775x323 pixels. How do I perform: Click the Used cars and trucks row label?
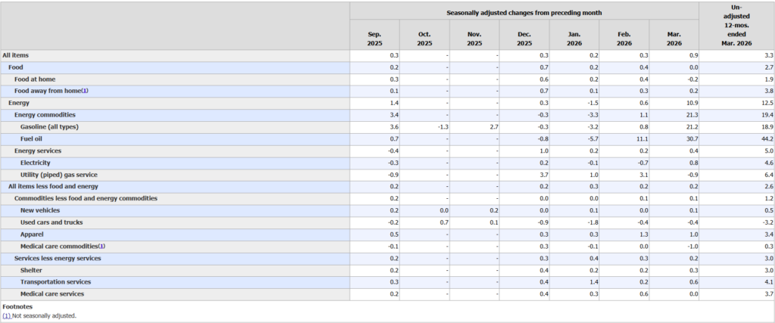pos(51,222)
